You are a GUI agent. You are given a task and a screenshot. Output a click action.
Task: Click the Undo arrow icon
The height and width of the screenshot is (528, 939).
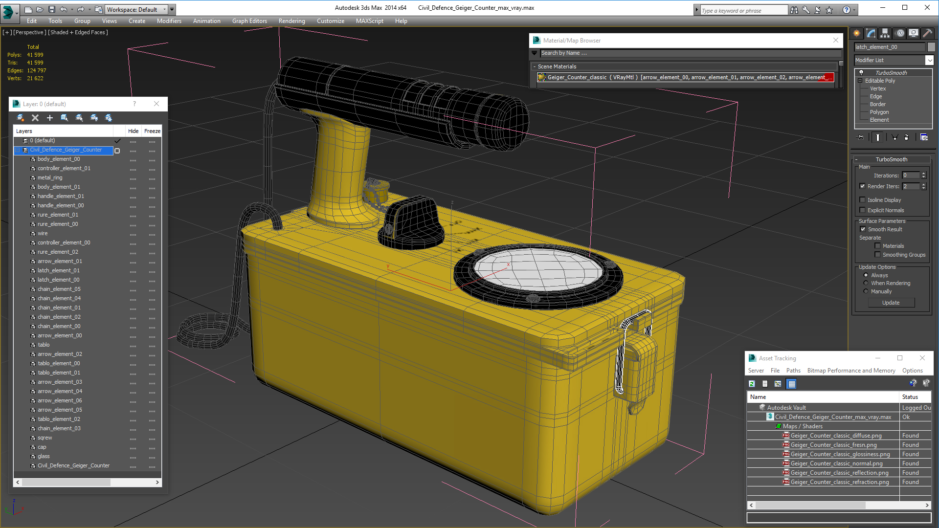click(x=64, y=9)
